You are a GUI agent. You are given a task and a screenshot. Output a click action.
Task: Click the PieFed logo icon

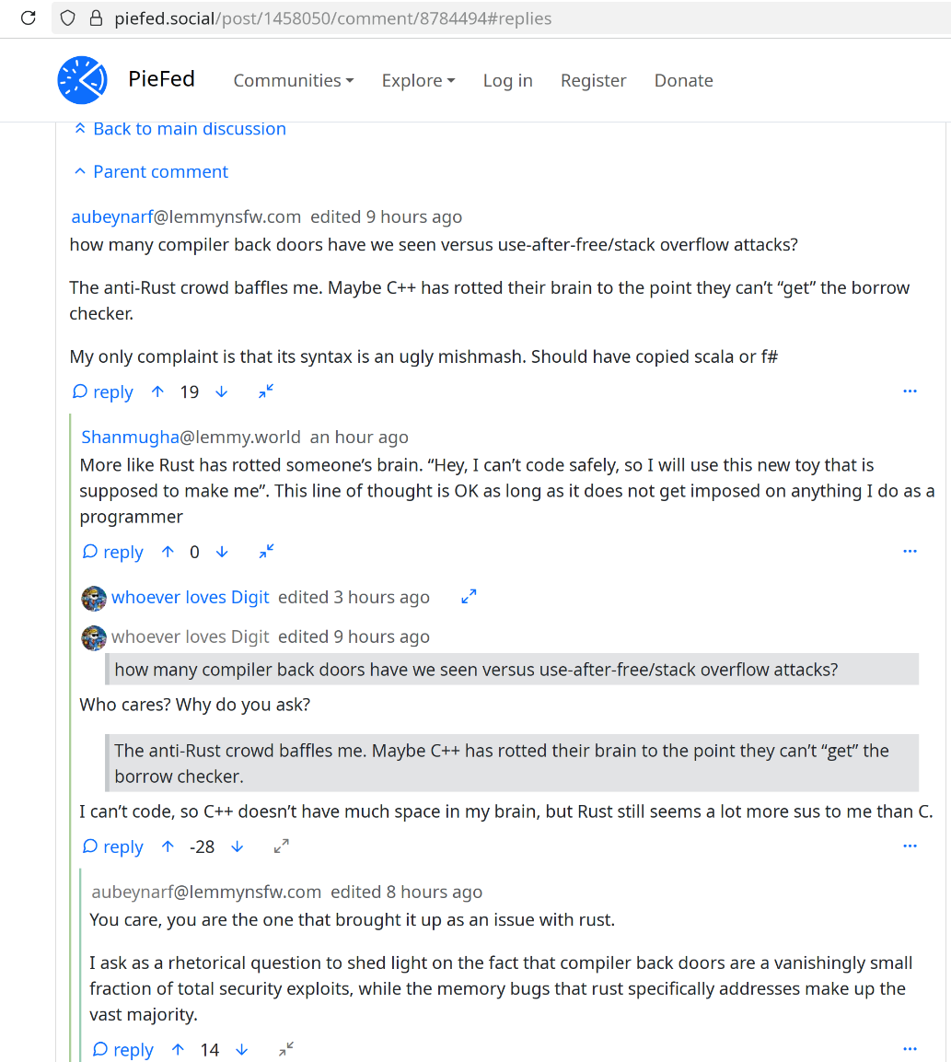(83, 80)
